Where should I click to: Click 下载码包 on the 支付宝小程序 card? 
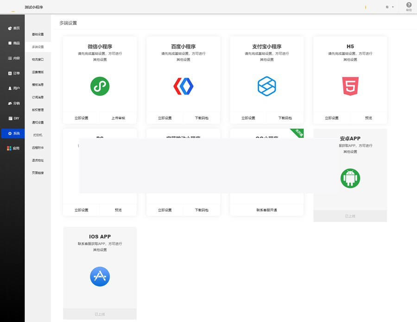point(285,118)
